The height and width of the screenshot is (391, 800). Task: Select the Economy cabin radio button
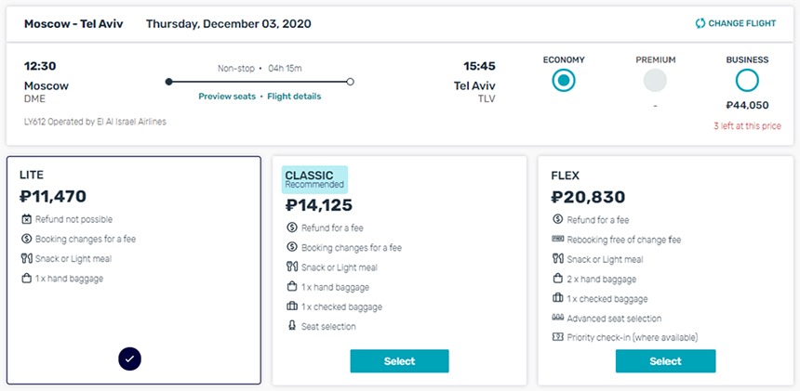click(564, 81)
